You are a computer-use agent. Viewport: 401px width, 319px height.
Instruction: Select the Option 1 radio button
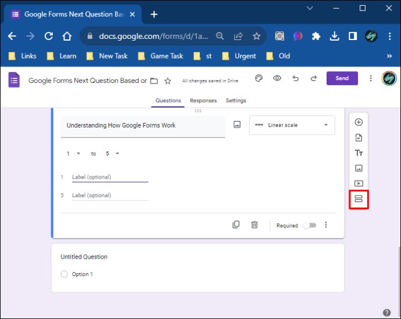click(64, 274)
